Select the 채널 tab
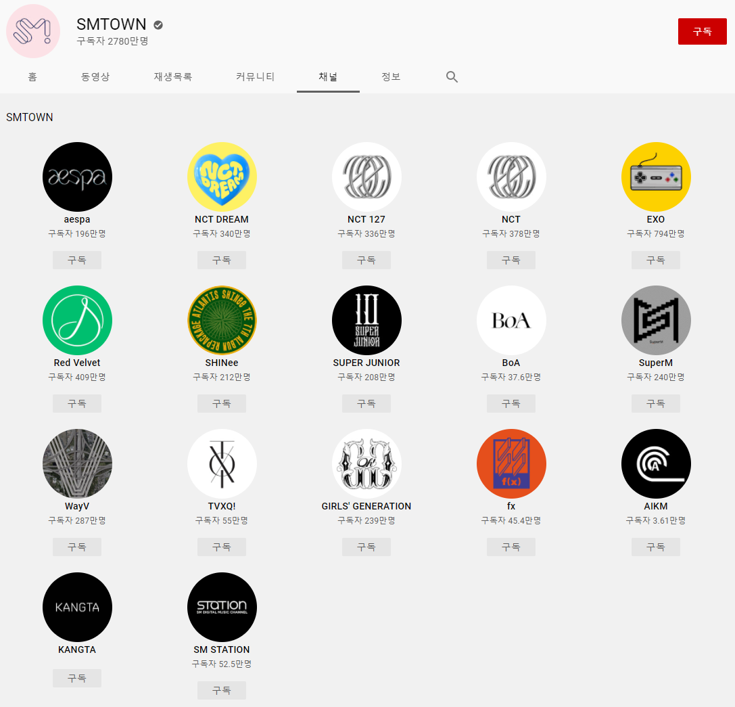Viewport: 735px width, 707px height. (328, 77)
